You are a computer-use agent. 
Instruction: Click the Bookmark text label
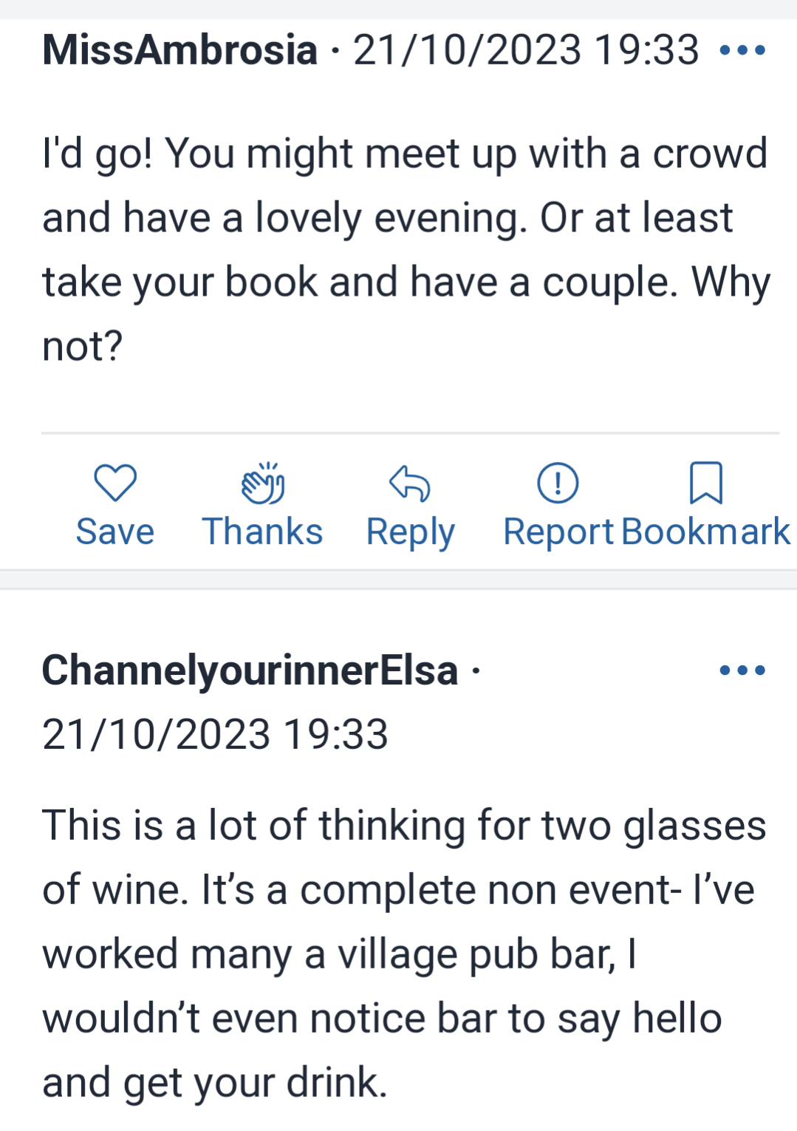[705, 531]
